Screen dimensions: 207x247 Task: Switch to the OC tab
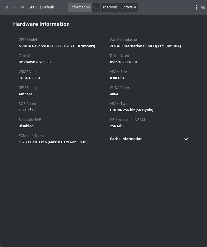click(x=96, y=7)
